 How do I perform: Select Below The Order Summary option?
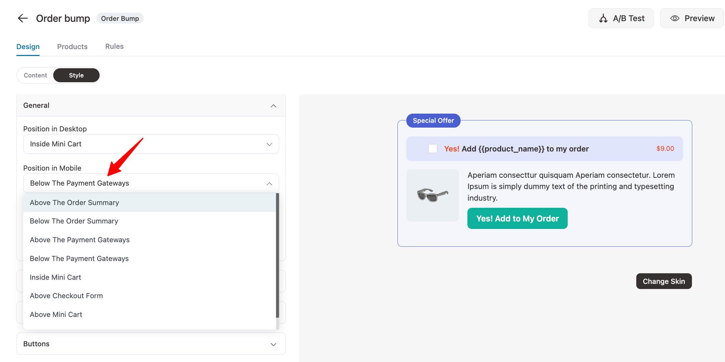(74, 221)
